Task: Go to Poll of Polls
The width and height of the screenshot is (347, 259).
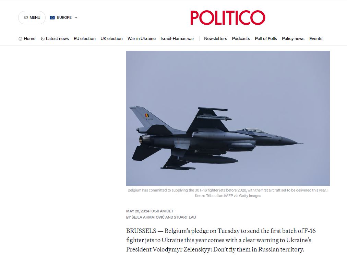Action: point(266,39)
